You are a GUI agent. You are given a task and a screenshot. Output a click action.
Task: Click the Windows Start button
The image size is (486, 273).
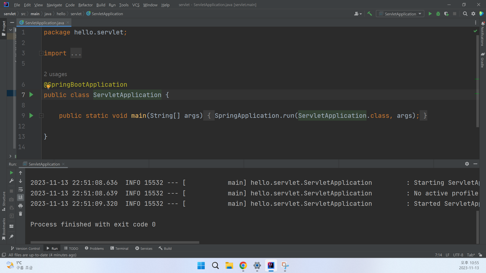pos(201,266)
